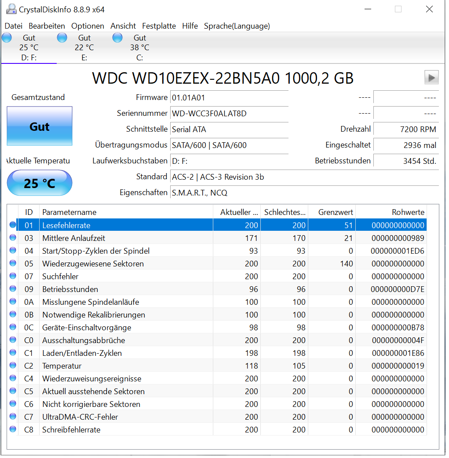Click status orb of Ausschaltungsabbrüche row
Screen dimensions: 449x458
pos(13,340)
